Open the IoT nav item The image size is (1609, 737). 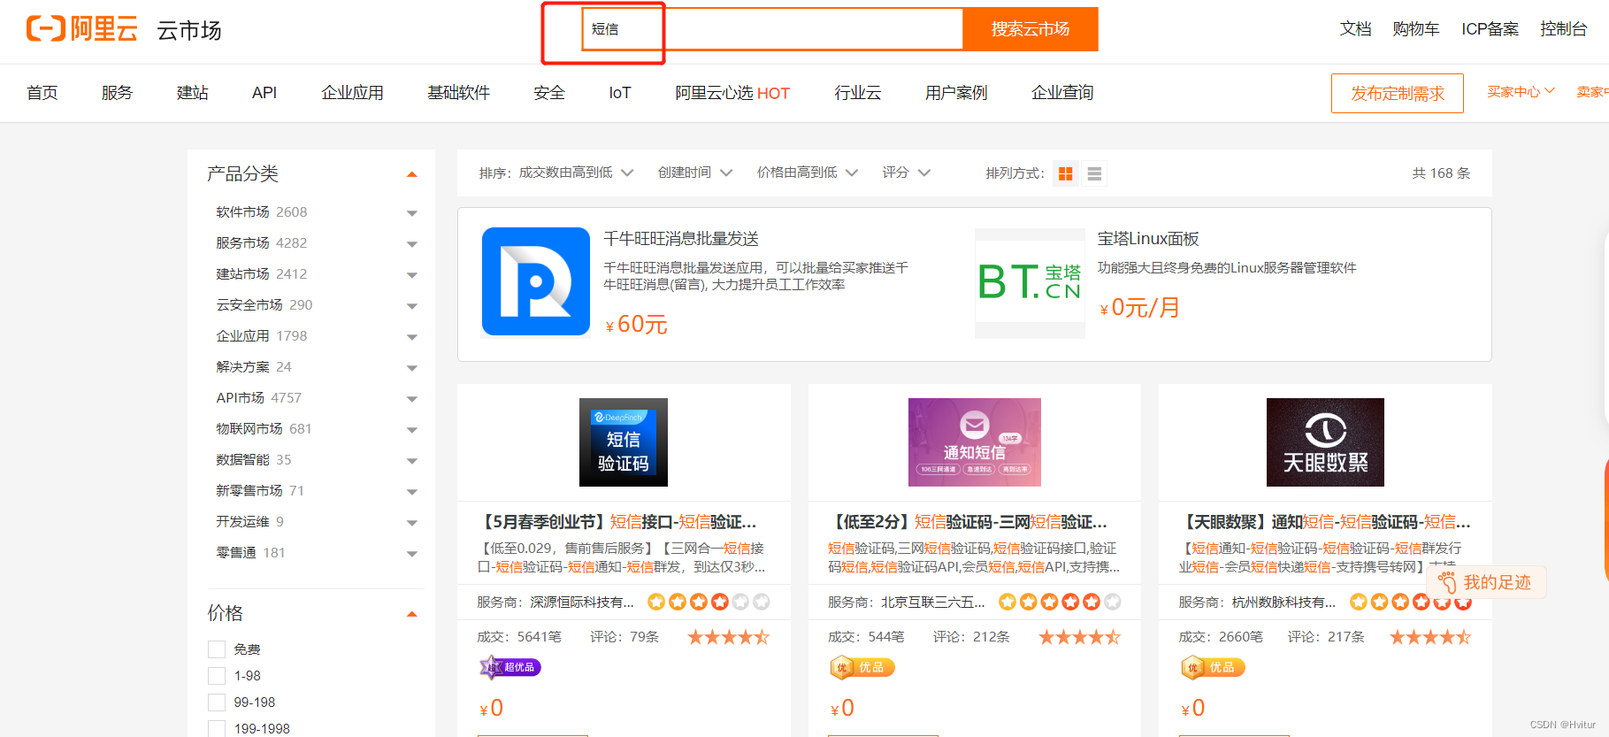620,93
